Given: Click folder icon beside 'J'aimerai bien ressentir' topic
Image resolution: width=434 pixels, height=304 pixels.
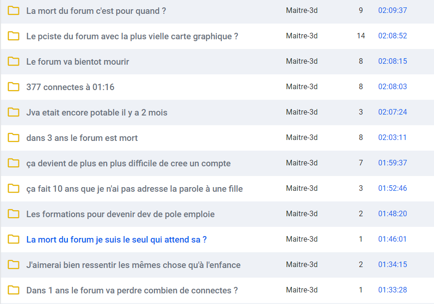Looking at the screenshot, I should pyautogui.click(x=13, y=265).
